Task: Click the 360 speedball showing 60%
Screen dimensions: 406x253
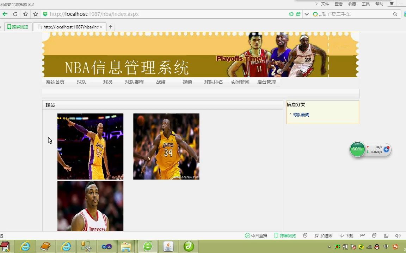Action: pos(357,149)
